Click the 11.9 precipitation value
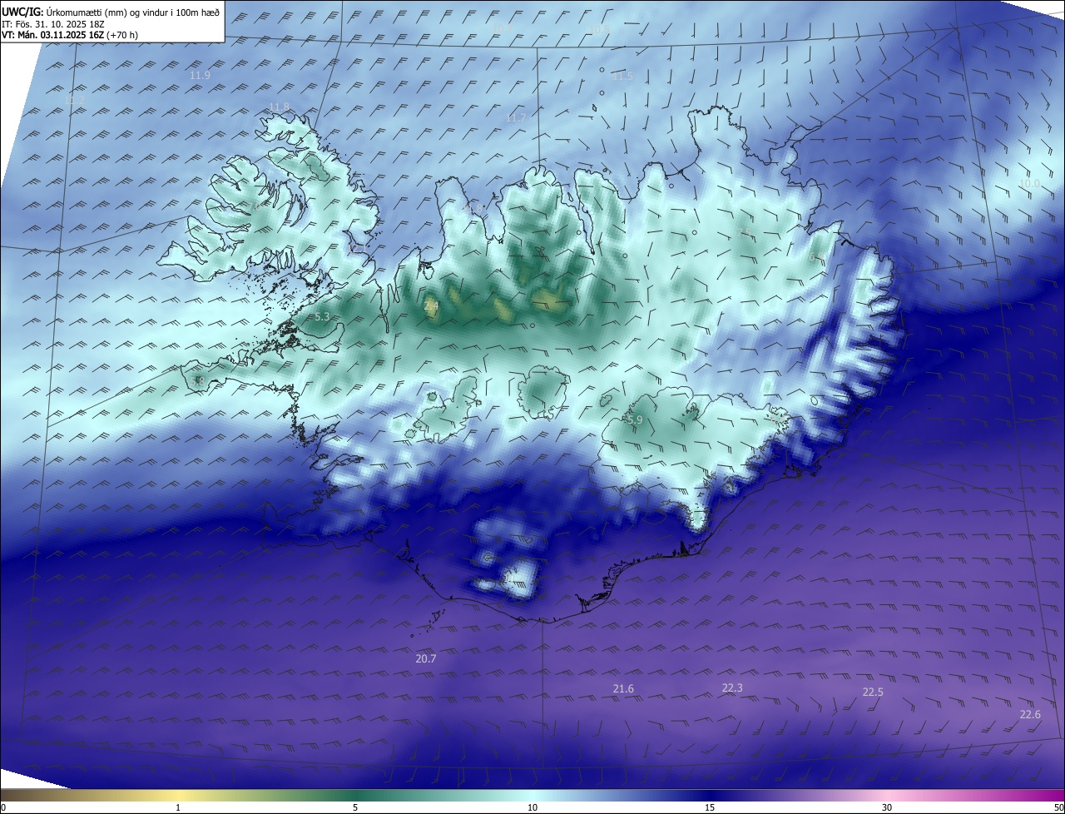The height and width of the screenshot is (814, 1065). 200,75
